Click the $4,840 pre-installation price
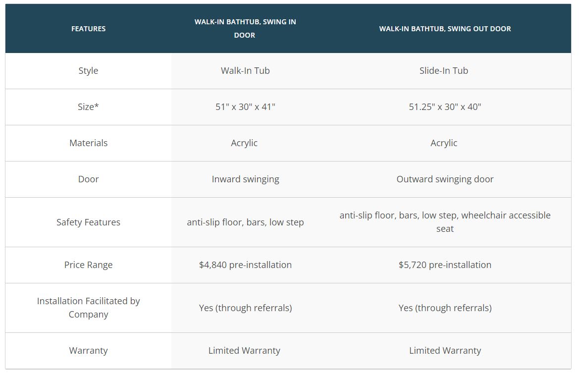Viewport: 579px width, 377px height. click(245, 265)
